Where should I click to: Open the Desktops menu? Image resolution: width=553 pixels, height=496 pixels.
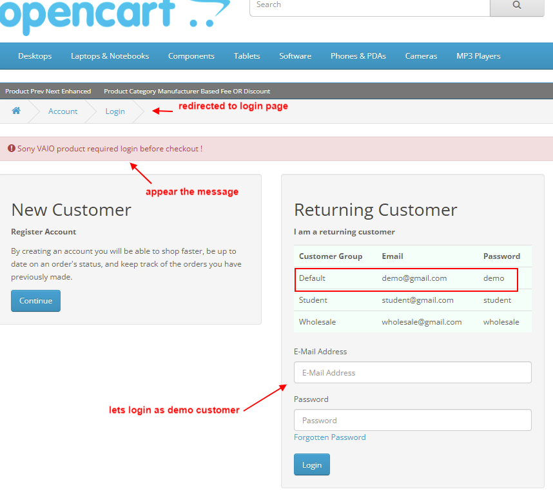pyautogui.click(x=35, y=56)
